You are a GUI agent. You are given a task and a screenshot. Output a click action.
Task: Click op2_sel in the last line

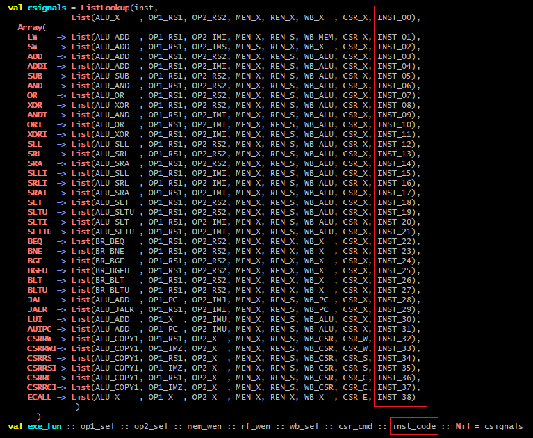(151, 426)
